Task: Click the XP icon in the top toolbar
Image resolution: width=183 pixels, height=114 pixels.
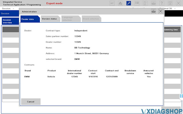Action: coord(112,3)
